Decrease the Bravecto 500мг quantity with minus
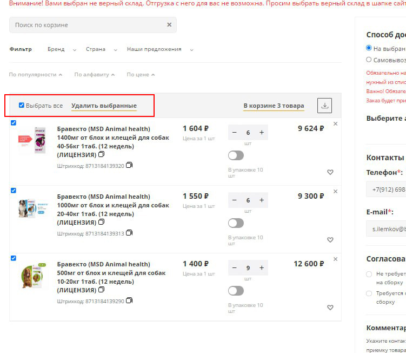 [234, 268]
